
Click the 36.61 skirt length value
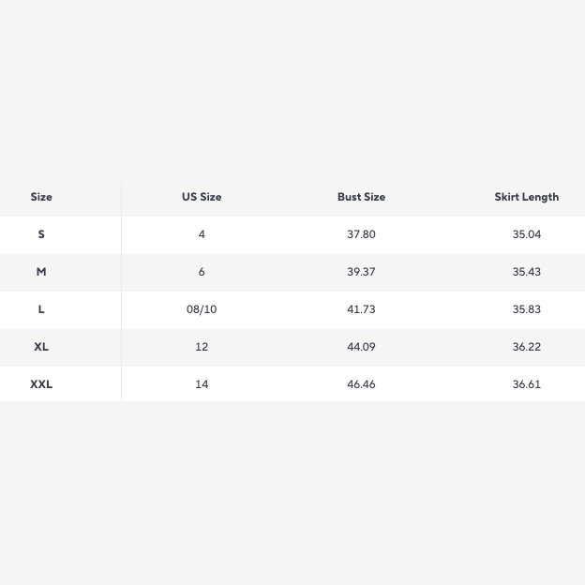(526, 384)
